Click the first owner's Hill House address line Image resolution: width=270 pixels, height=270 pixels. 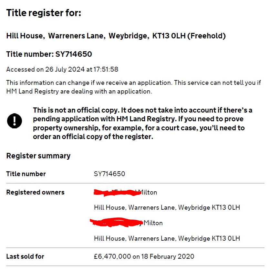(x=167, y=207)
